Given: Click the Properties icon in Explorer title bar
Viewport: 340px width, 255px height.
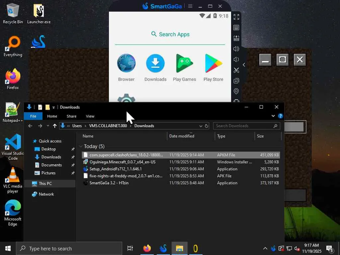Looking at the screenshot, I should (40, 107).
